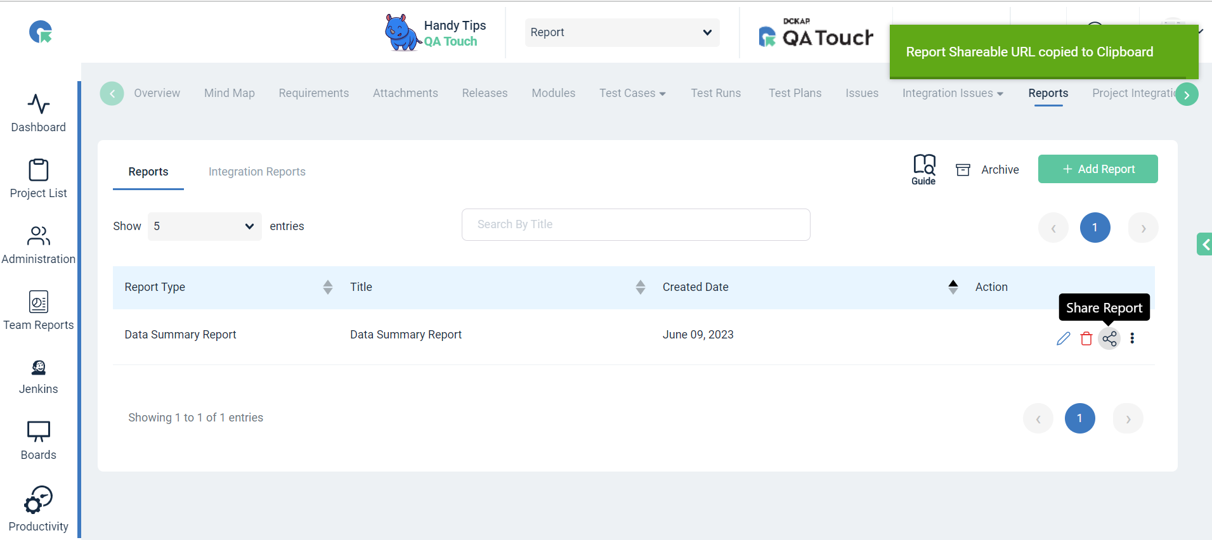Open the Test Plans tab
1212x540 pixels.
point(795,93)
